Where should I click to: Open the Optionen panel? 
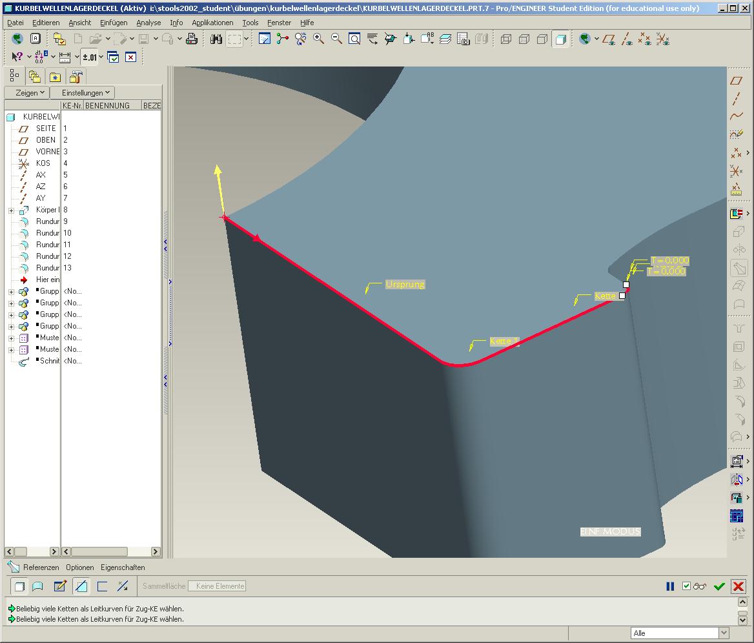coord(80,567)
